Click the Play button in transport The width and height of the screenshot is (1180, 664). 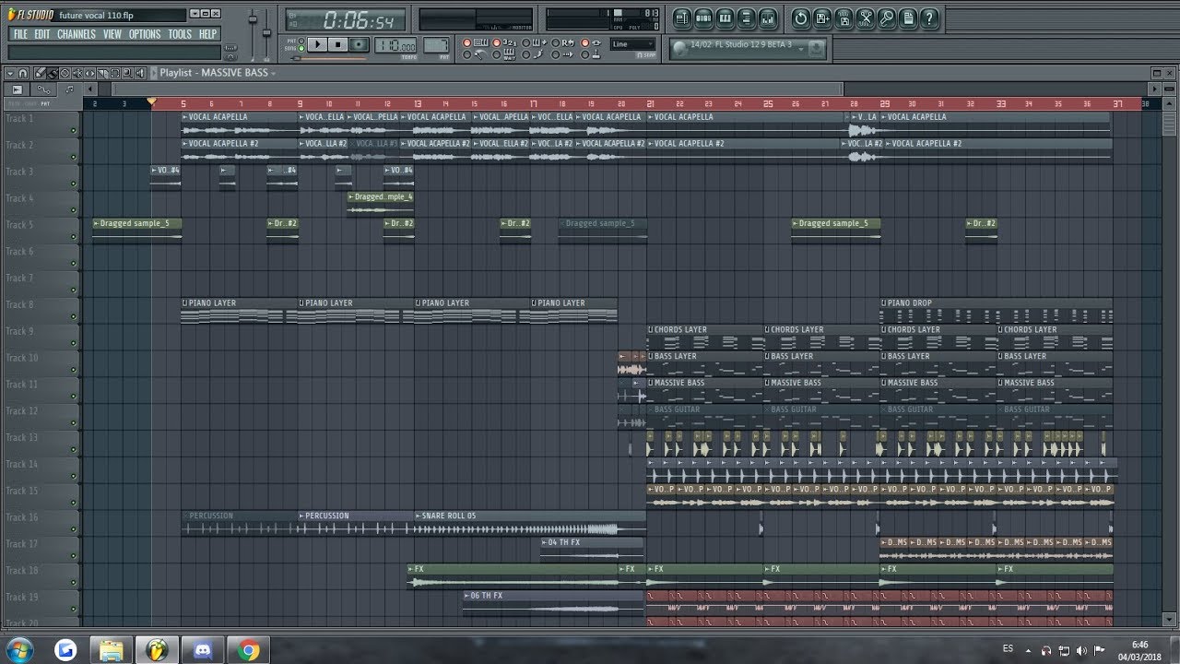(318, 44)
